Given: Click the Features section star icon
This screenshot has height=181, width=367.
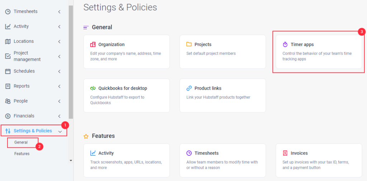Looking at the screenshot, I should click(x=86, y=136).
